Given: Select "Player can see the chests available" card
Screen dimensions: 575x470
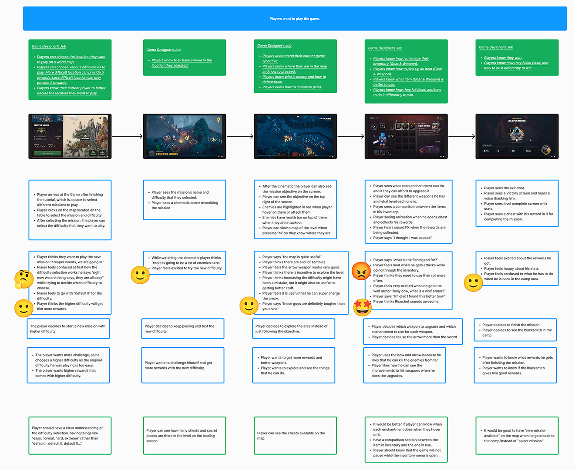Looking at the screenshot, I should 295,436.
